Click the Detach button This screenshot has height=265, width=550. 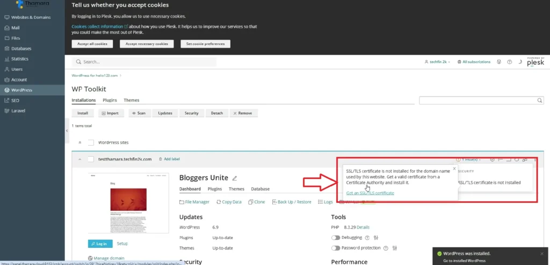(217, 113)
